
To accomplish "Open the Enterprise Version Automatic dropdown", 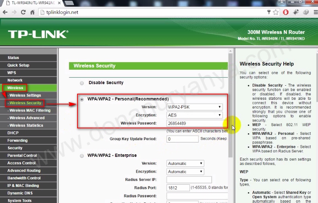I will coord(185,163).
